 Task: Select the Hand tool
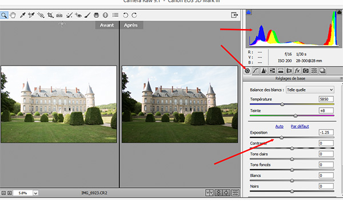13,15
